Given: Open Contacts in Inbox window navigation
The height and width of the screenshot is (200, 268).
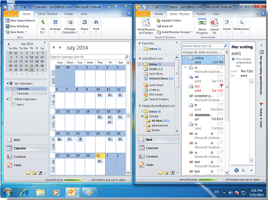Looking at the screenshot, I should click(158, 156).
